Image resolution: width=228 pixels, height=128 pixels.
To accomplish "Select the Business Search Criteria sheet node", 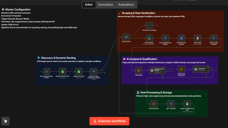I will pyautogui.click(x=62, y=71).
